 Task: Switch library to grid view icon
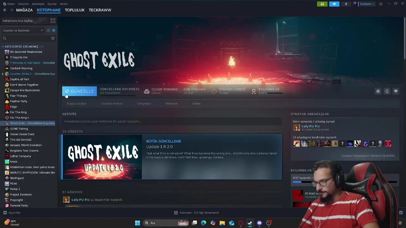[53, 21]
